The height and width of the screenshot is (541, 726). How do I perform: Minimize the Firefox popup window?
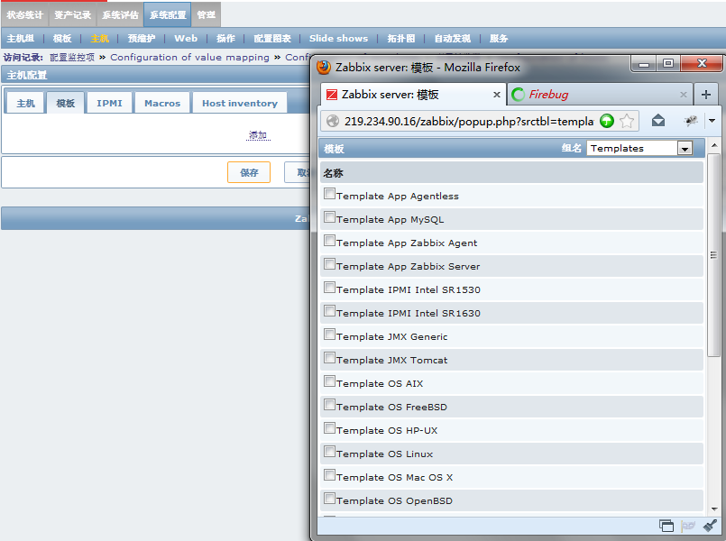tap(644, 63)
